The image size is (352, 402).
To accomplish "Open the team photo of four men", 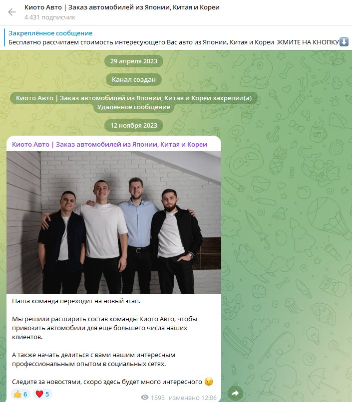I will 114,222.
